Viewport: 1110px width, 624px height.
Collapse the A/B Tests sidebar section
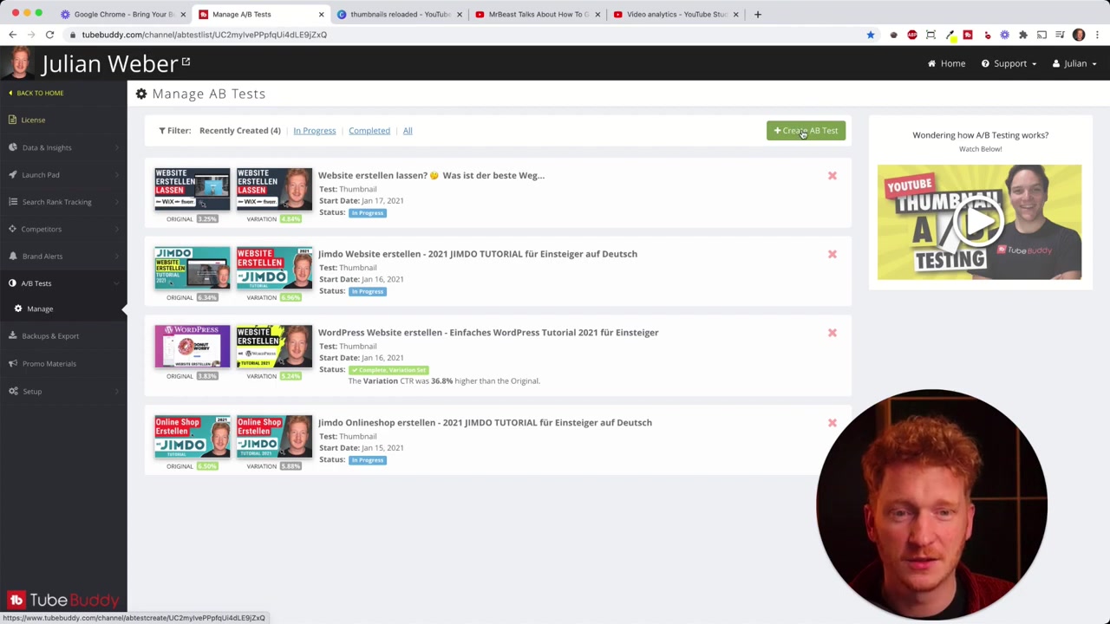(63, 283)
